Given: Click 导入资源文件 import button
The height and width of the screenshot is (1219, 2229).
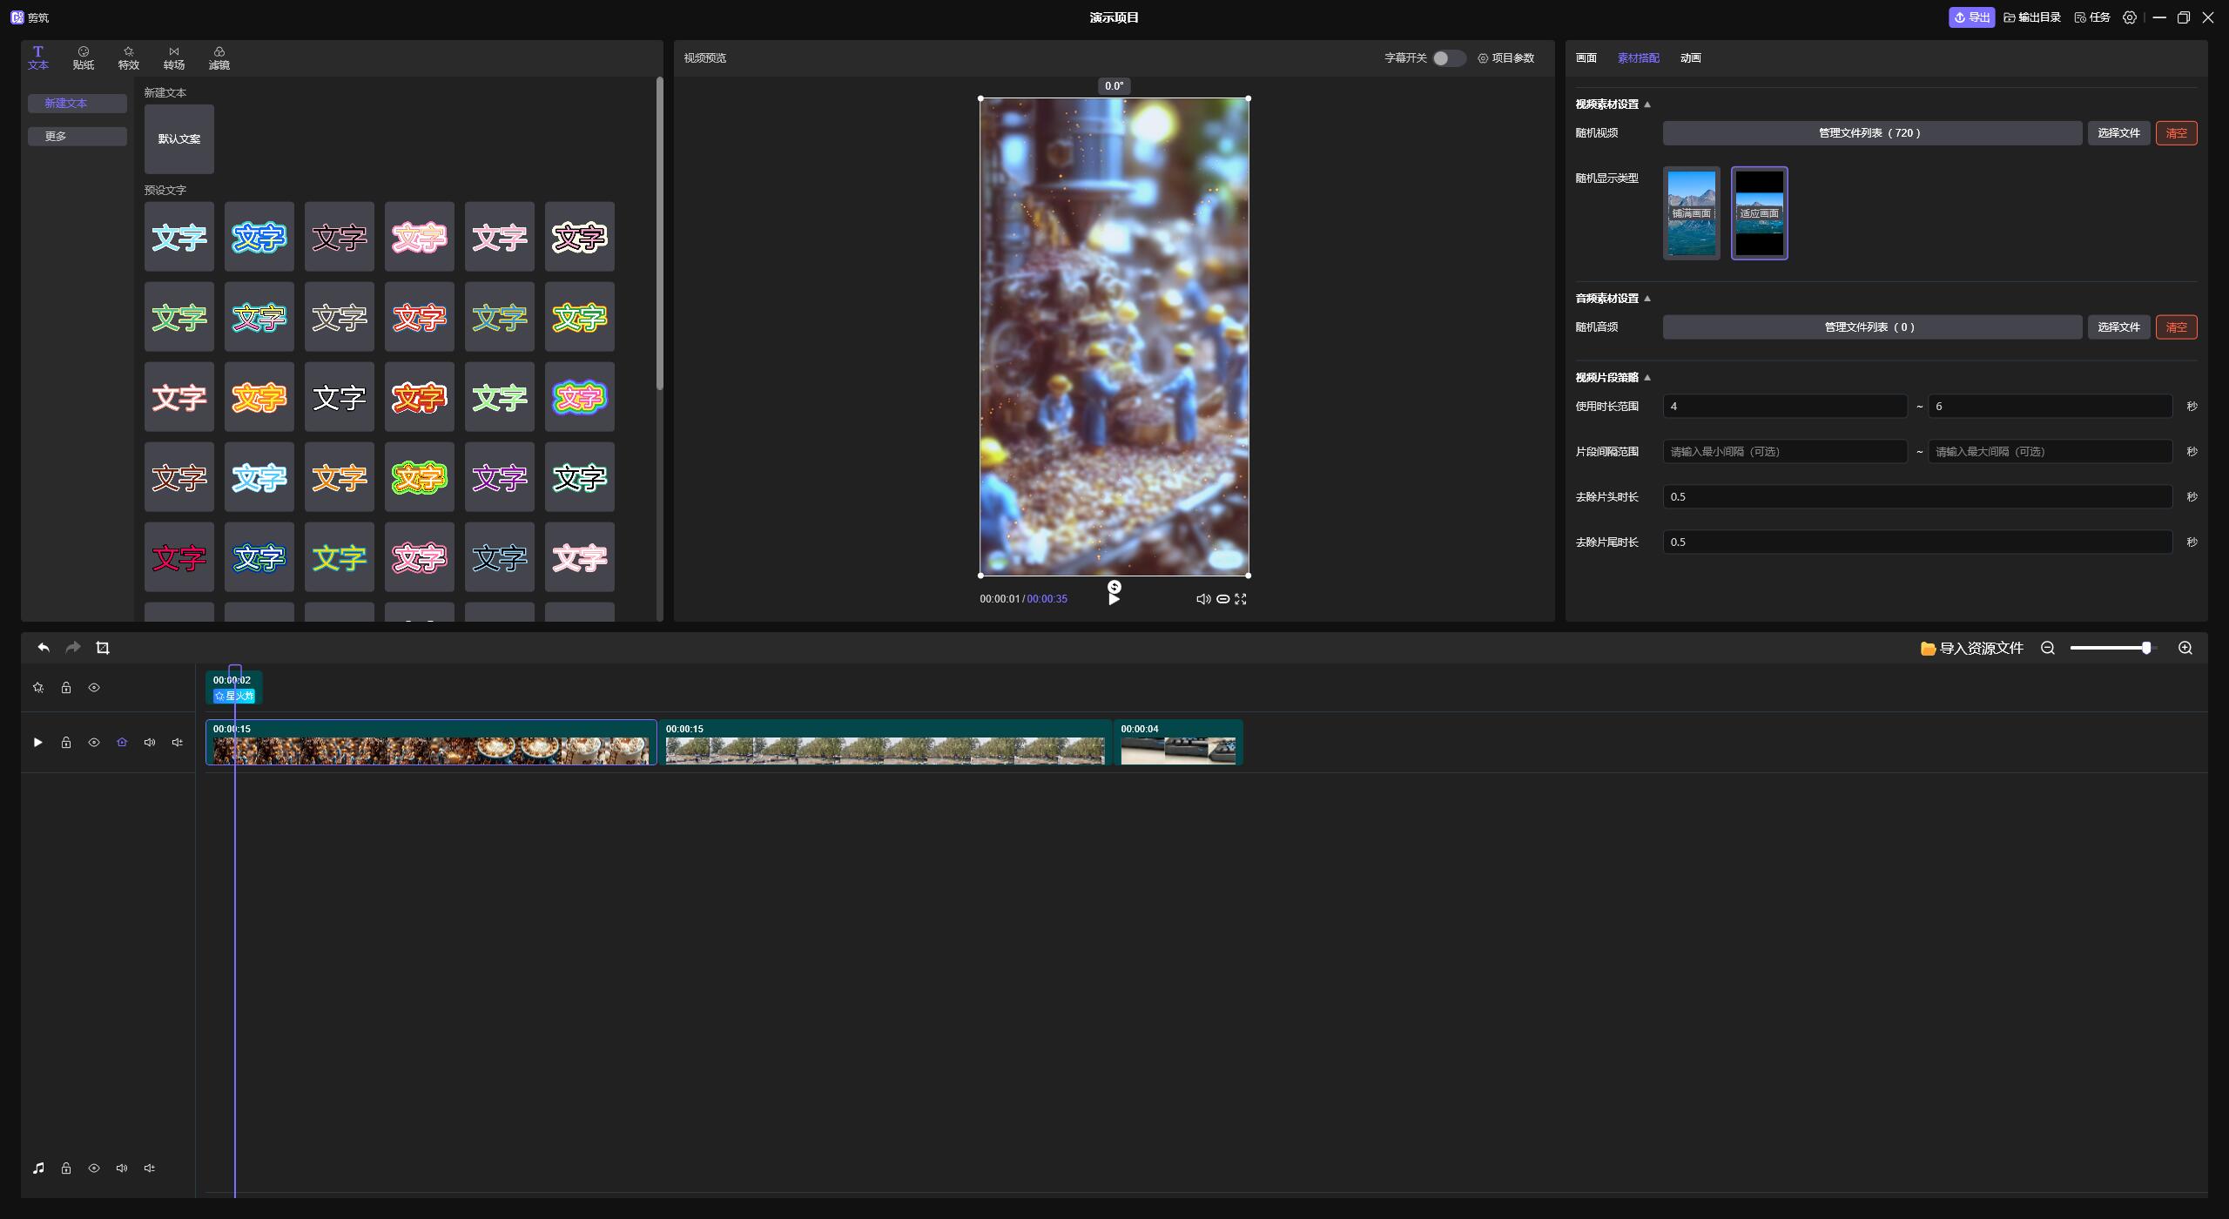Looking at the screenshot, I should pos(1972,649).
